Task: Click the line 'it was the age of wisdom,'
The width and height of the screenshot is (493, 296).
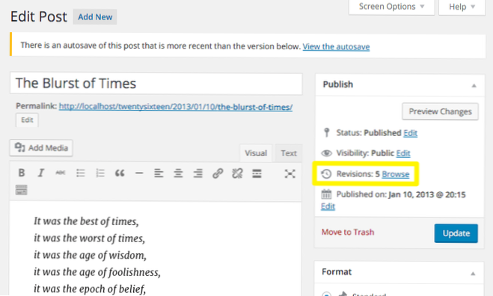Action: click(x=91, y=255)
